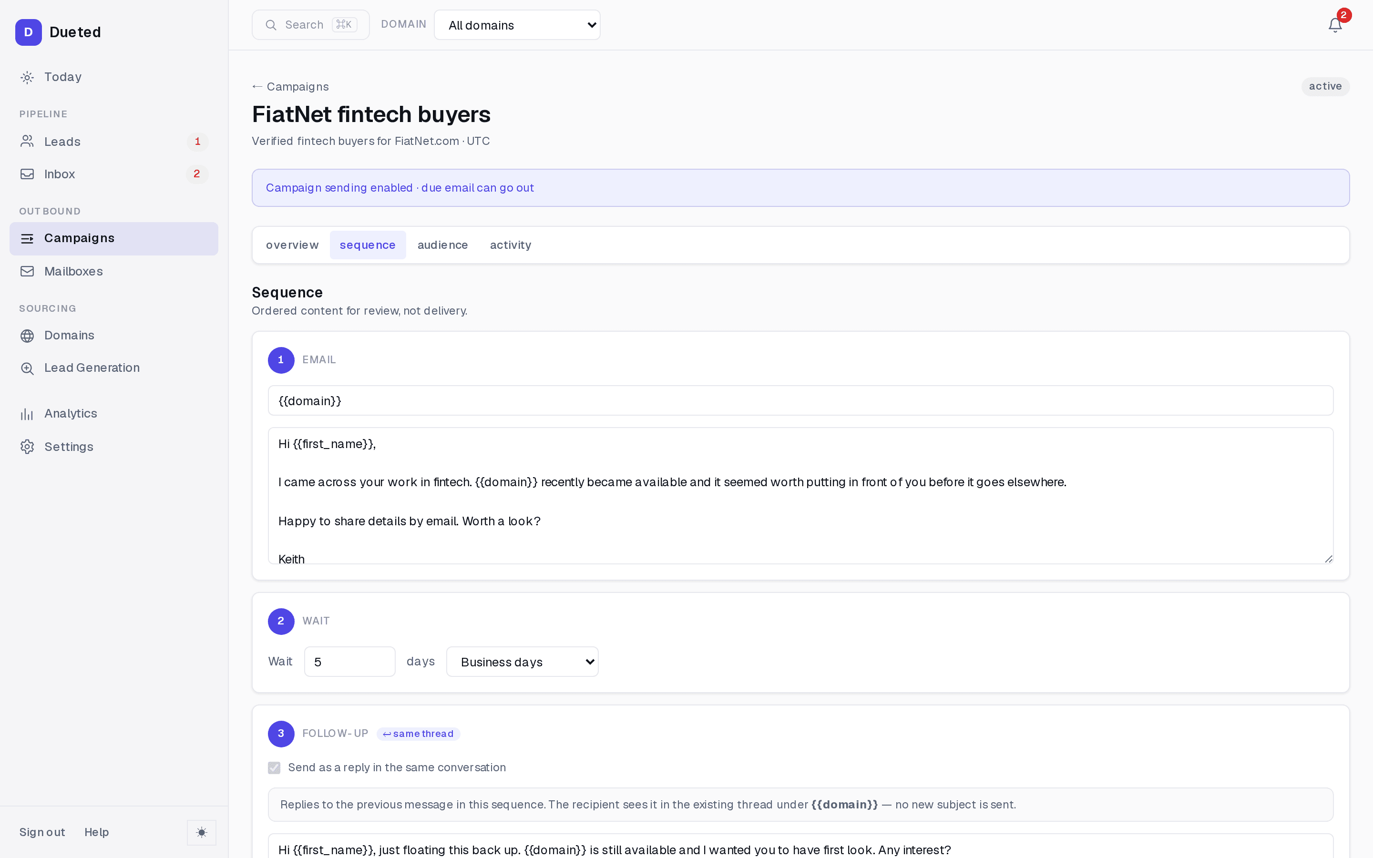
Task: Click the Mailboxes envelope icon
Action: click(27, 271)
